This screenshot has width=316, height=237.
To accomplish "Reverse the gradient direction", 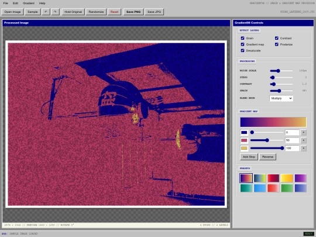I will 267,157.
